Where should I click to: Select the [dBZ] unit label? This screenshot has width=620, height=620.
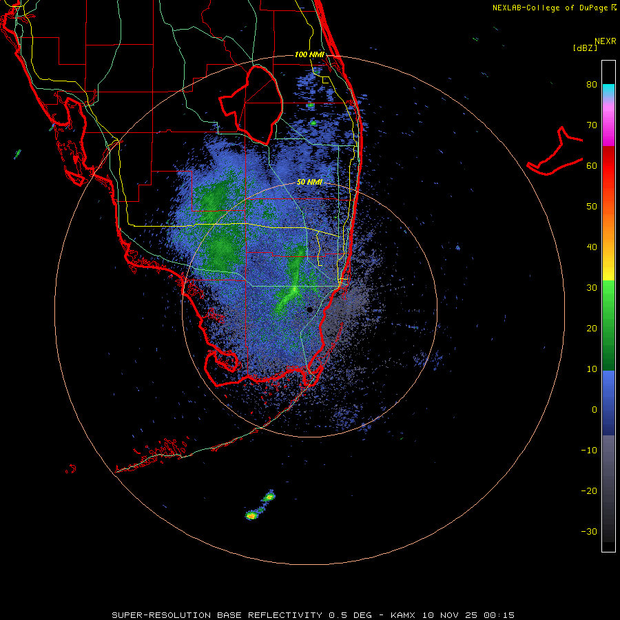pos(585,48)
